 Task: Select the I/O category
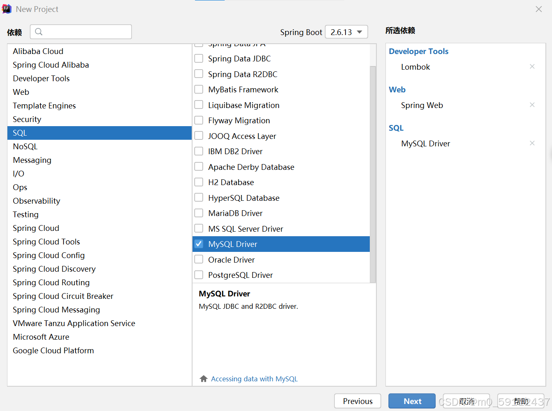pyautogui.click(x=99, y=174)
